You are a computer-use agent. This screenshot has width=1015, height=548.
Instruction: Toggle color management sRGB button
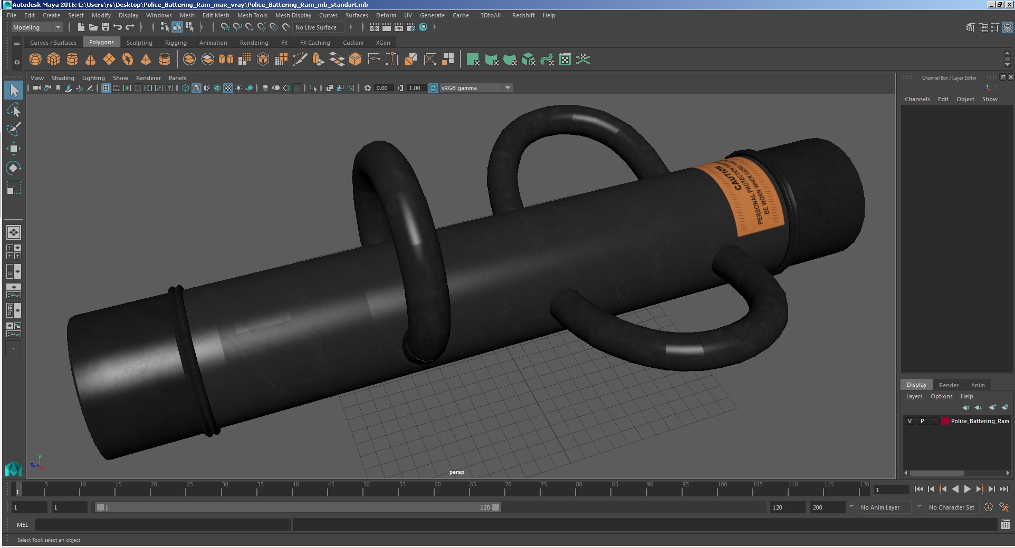[x=433, y=88]
